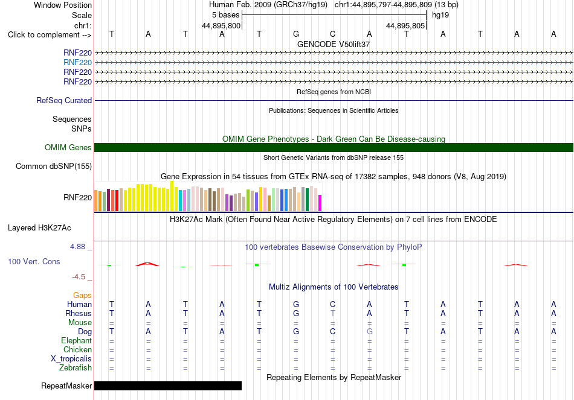The image size is (574, 400).
Task: Select the Rhesus species row label
Action: 79,313
